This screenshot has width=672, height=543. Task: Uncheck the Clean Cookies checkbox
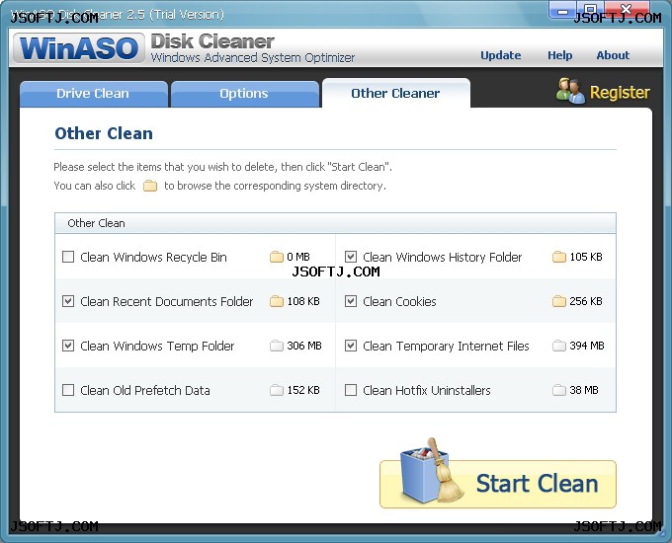351,301
